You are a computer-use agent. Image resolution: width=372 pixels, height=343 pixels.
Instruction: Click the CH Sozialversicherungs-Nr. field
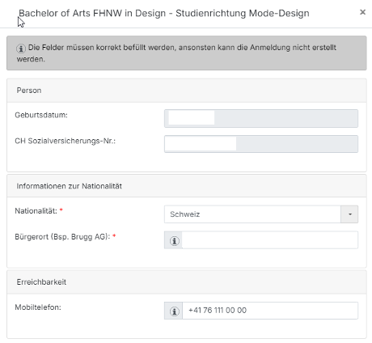coord(261,144)
